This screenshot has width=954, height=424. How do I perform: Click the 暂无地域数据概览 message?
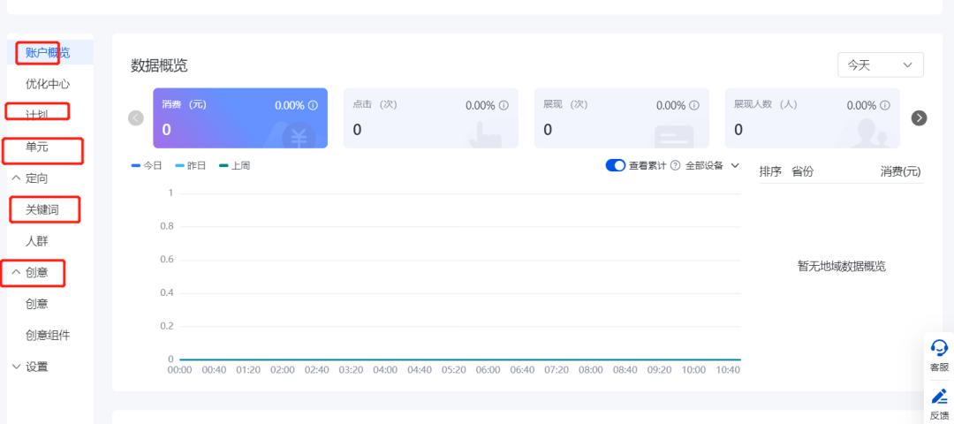842,266
